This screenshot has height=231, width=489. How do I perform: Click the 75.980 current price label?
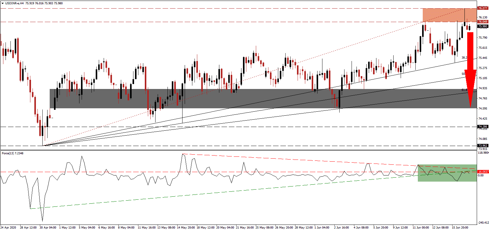click(x=483, y=26)
